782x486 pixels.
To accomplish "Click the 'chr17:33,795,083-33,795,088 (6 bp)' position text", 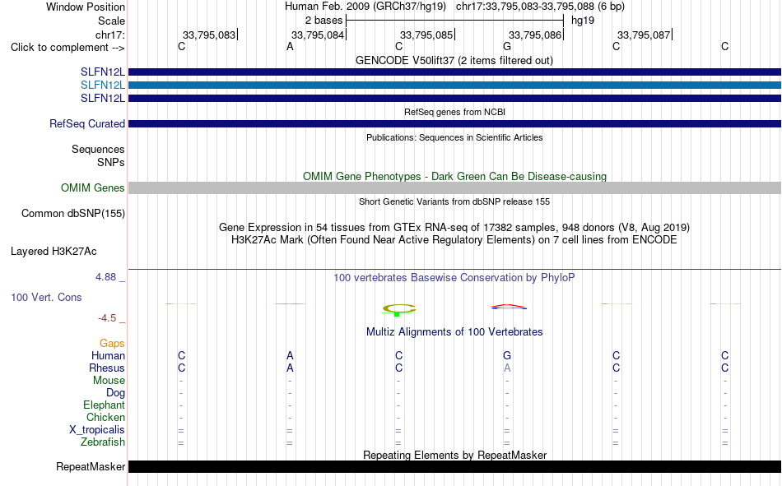I will pyautogui.click(x=540, y=7).
